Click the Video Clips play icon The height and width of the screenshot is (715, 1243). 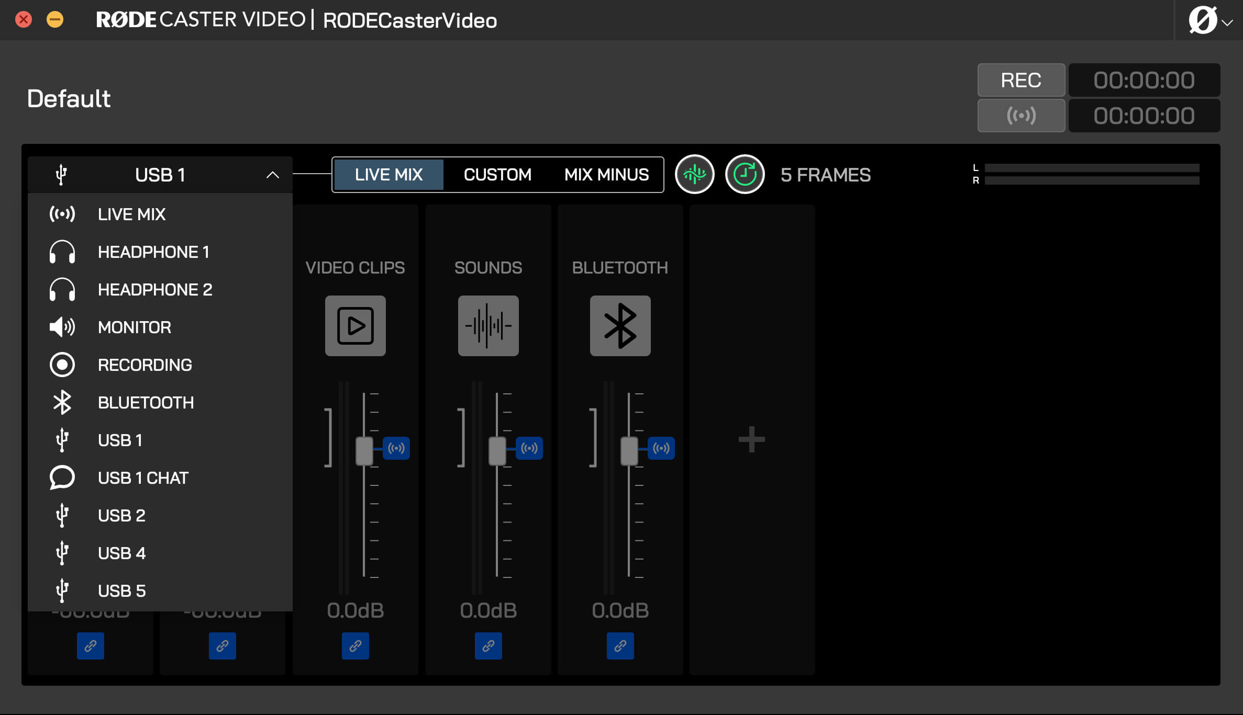355,325
